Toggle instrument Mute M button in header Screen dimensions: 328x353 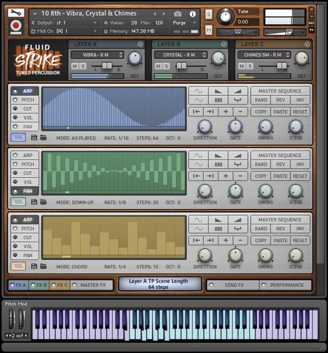pyautogui.click(x=209, y=30)
